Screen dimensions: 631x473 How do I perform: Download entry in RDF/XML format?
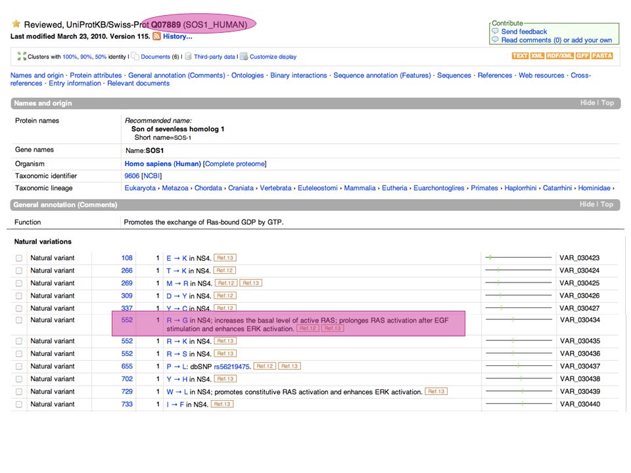(560, 56)
